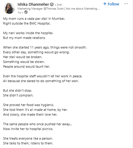Click the text 'But she didn't stop'
133x148 pixels.
17,90
